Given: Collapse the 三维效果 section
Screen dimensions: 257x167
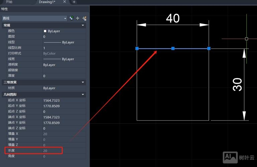Looking at the screenshot, I should pos(83,82).
